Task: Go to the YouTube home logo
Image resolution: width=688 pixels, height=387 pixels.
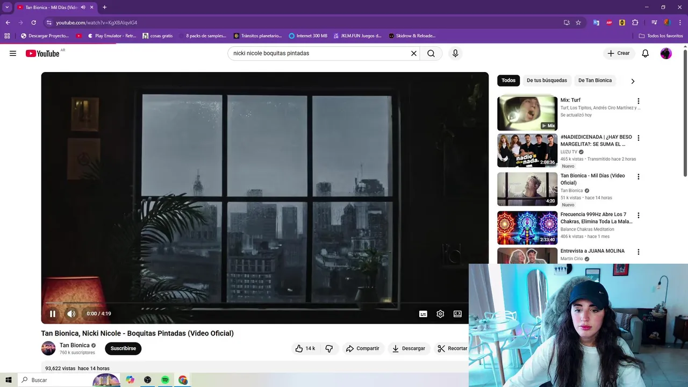Action: 42,53
